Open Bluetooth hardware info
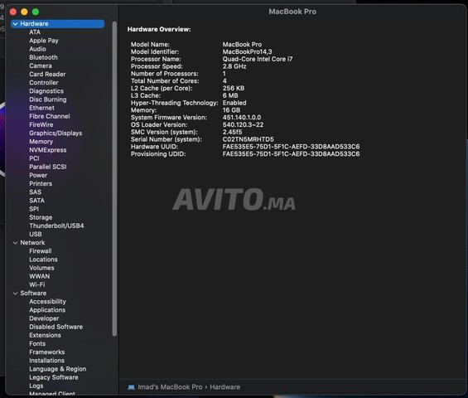 coord(43,57)
